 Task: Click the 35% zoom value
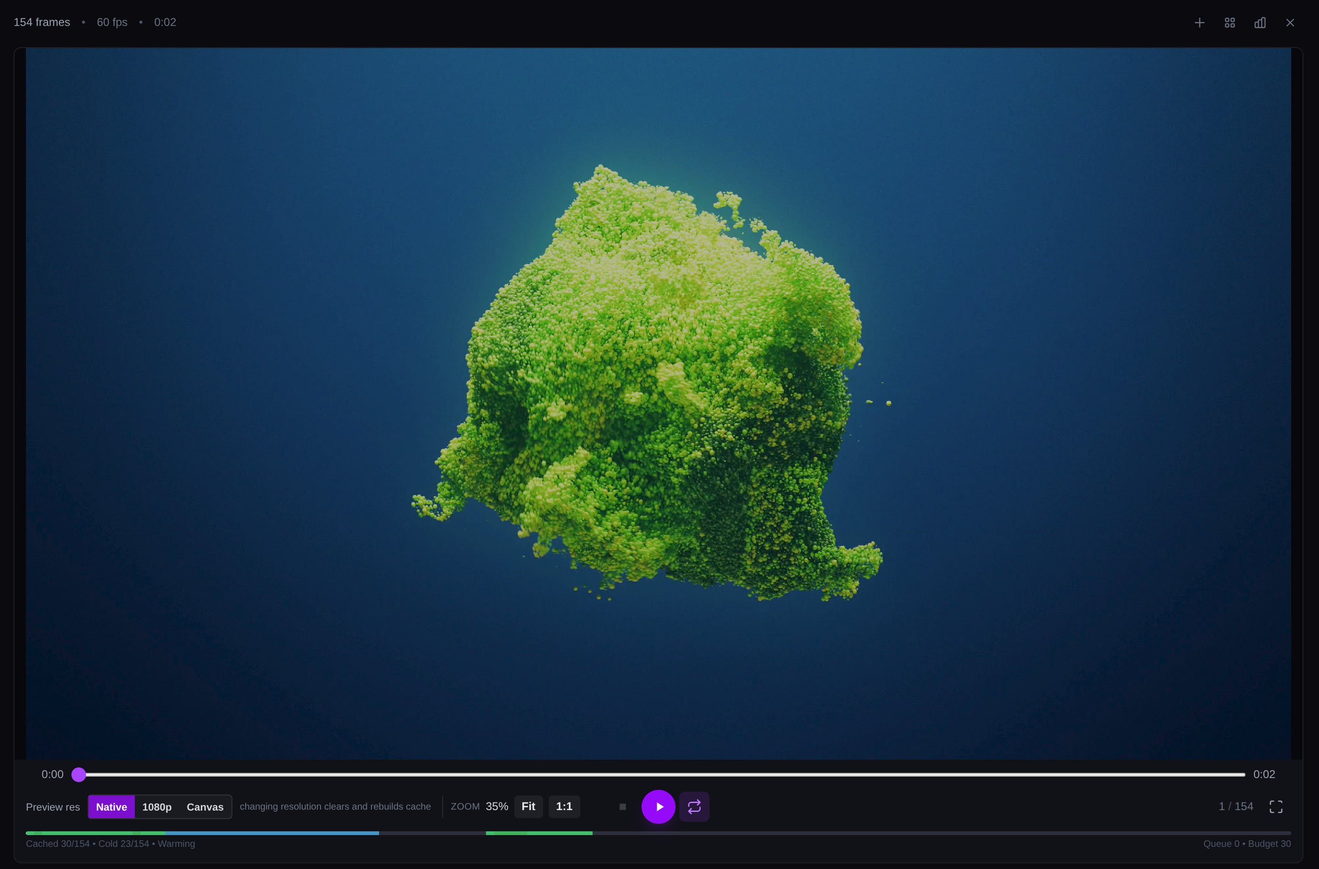(x=497, y=806)
